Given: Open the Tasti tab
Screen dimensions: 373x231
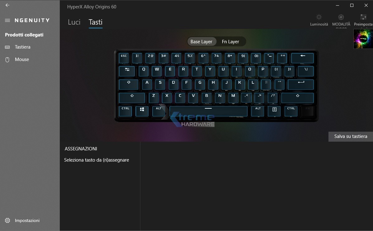Looking at the screenshot, I should click(x=95, y=22).
